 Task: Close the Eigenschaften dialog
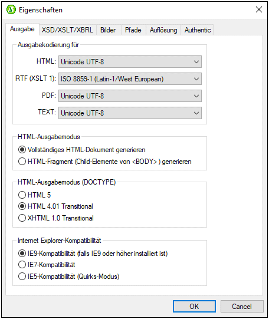pos(259,9)
